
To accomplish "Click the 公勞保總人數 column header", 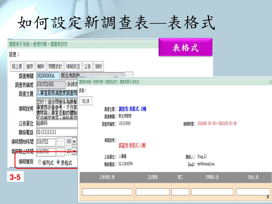I will (x=107, y=177).
